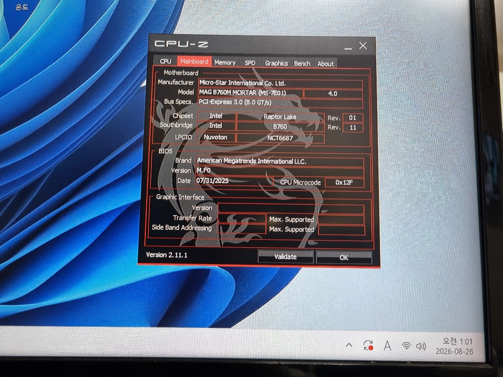Click the southbridge value B760

280,127
